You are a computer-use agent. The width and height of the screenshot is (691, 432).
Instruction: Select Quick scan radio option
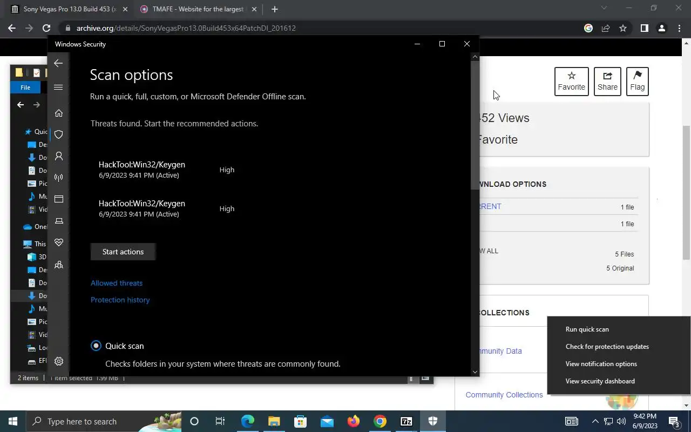click(96, 346)
